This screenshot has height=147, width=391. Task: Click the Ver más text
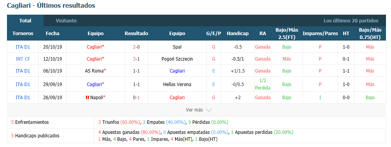pyautogui.click(x=194, y=110)
